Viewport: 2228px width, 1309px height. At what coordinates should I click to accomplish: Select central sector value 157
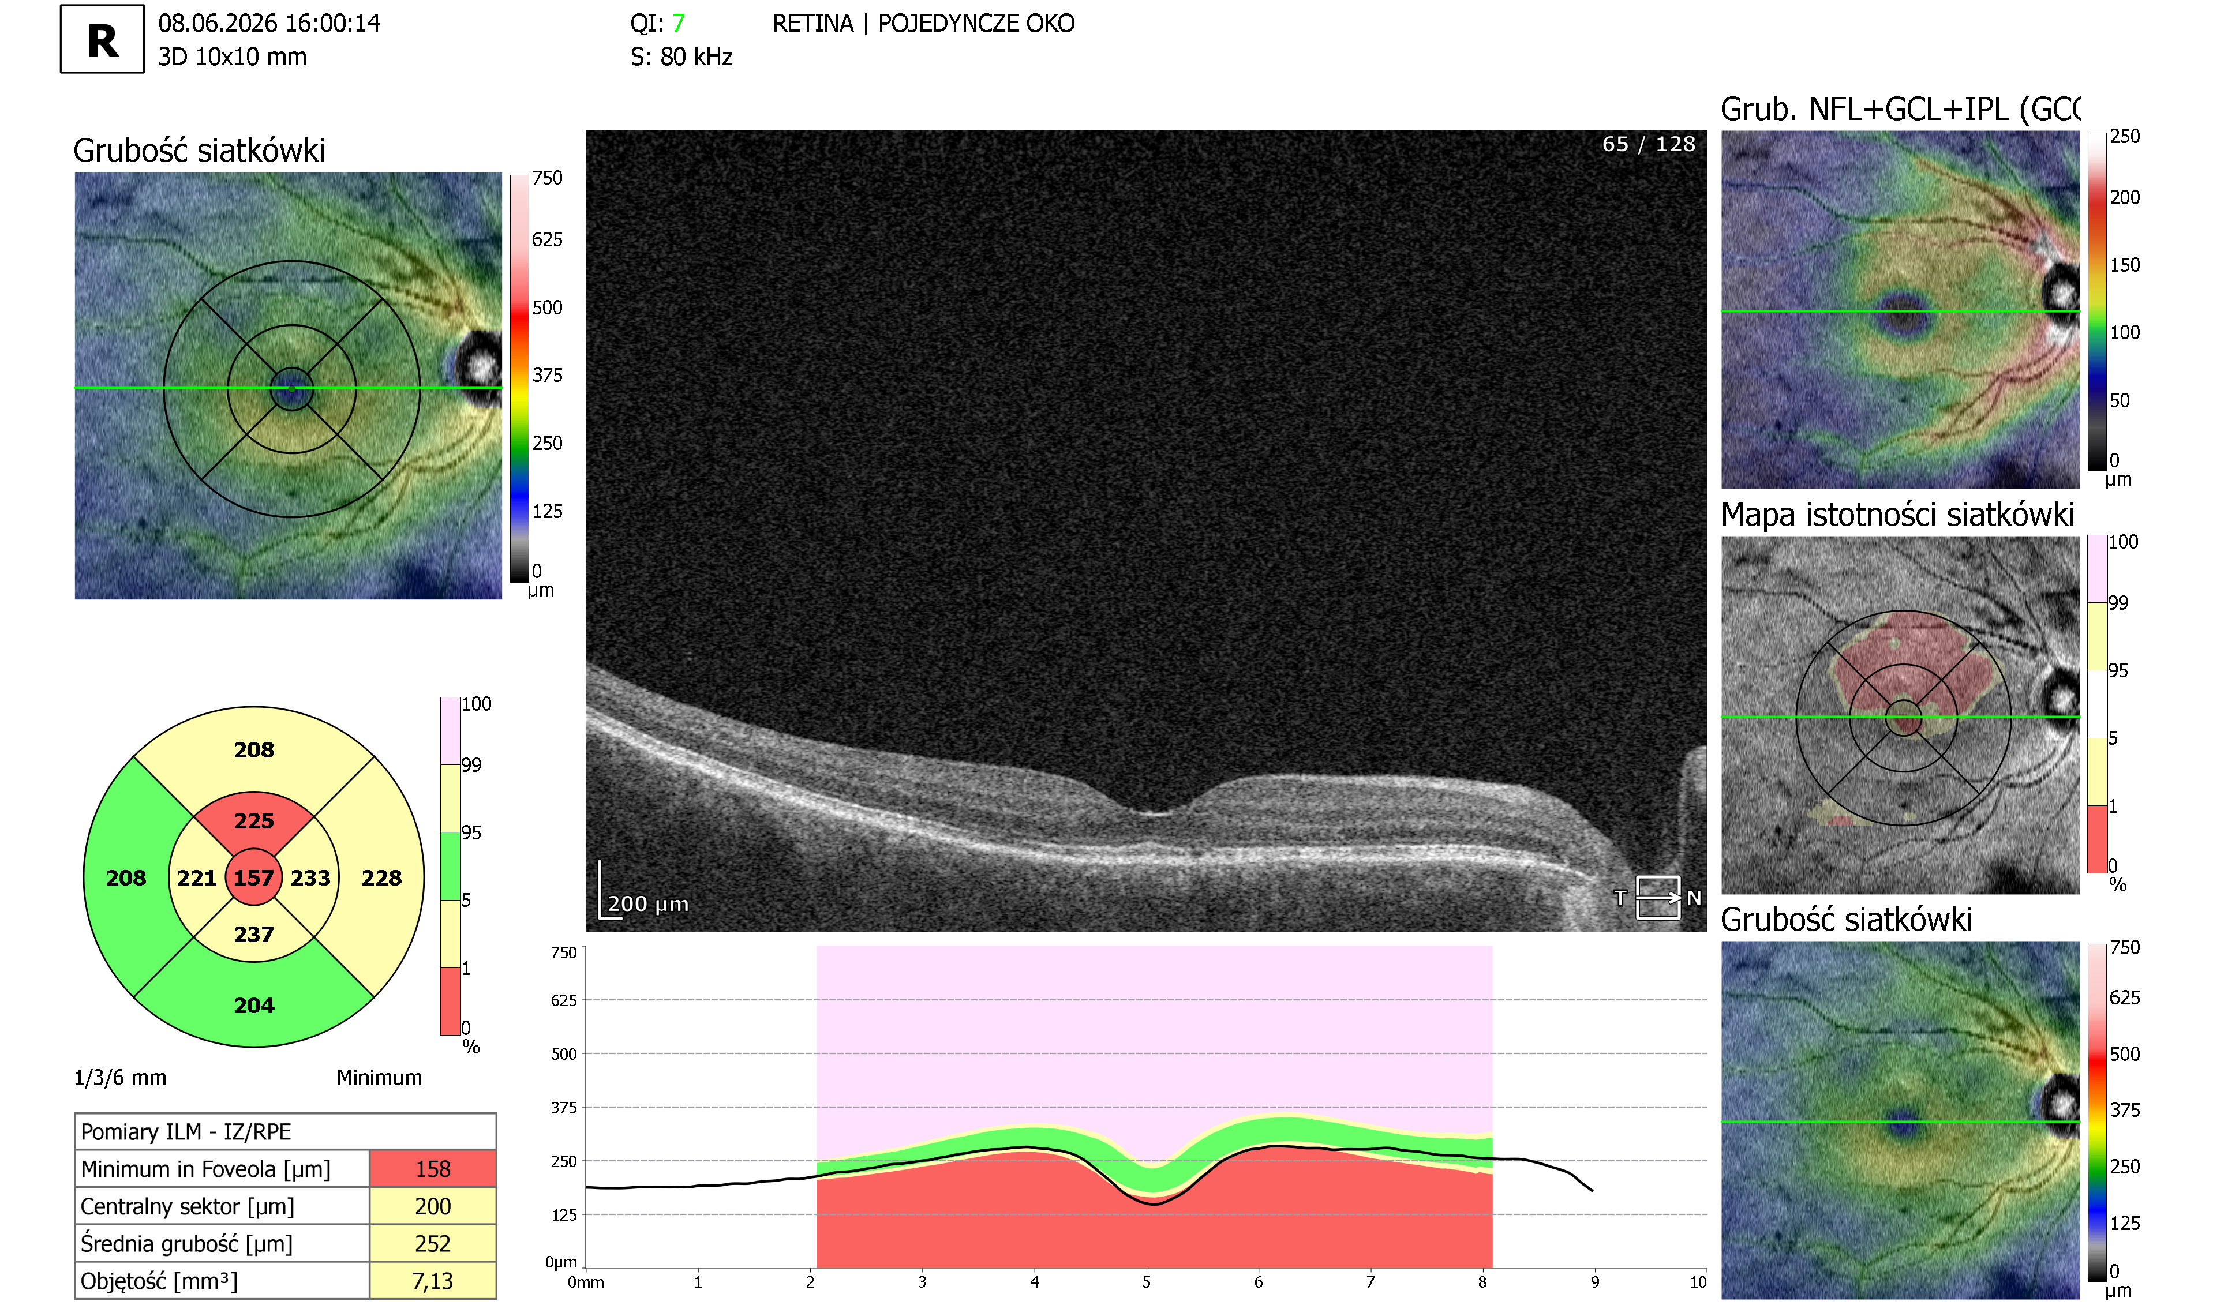click(254, 877)
